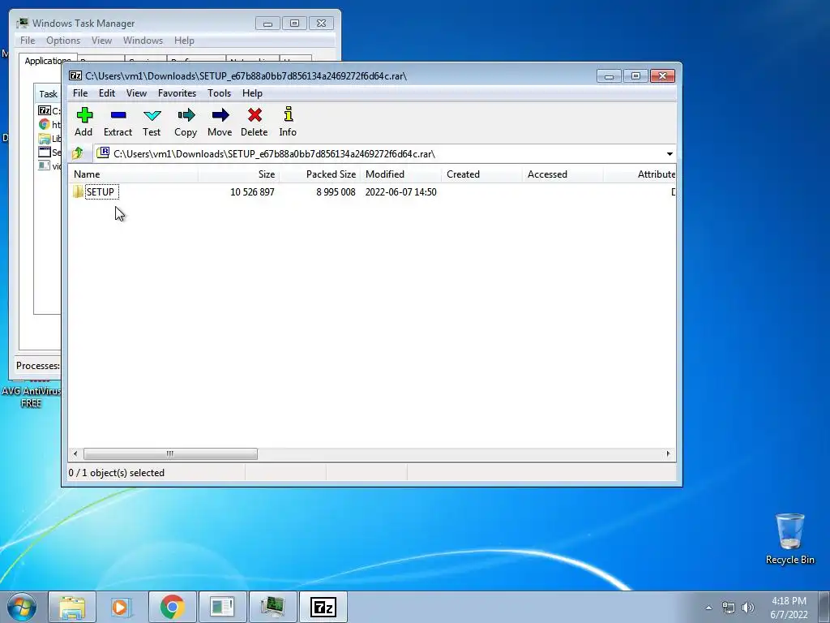This screenshot has height=623, width=830.
Task: Maximize the Windows Task Manager window
Action: 294,24
